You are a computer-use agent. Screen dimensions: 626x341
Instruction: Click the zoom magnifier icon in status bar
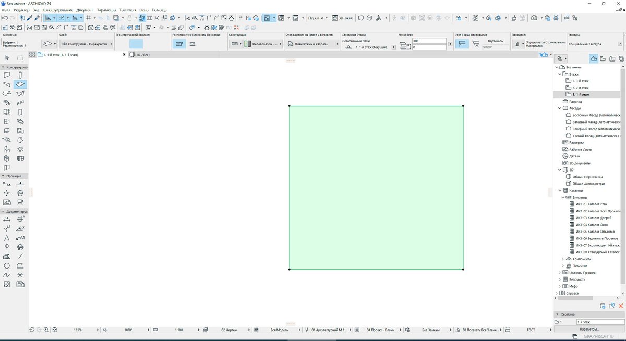click(46, 330)
